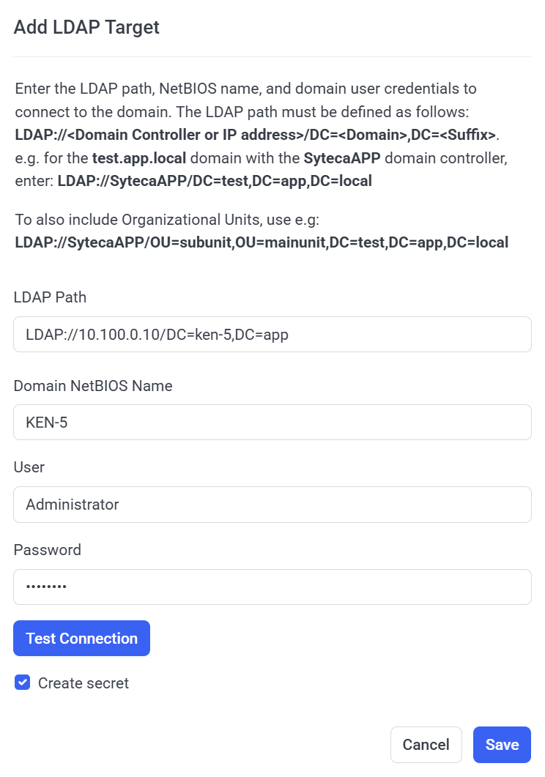Click the "Create secret" label text
This screenshot has height=777, width=545.
pyautogui.click(x=84, y=683)
